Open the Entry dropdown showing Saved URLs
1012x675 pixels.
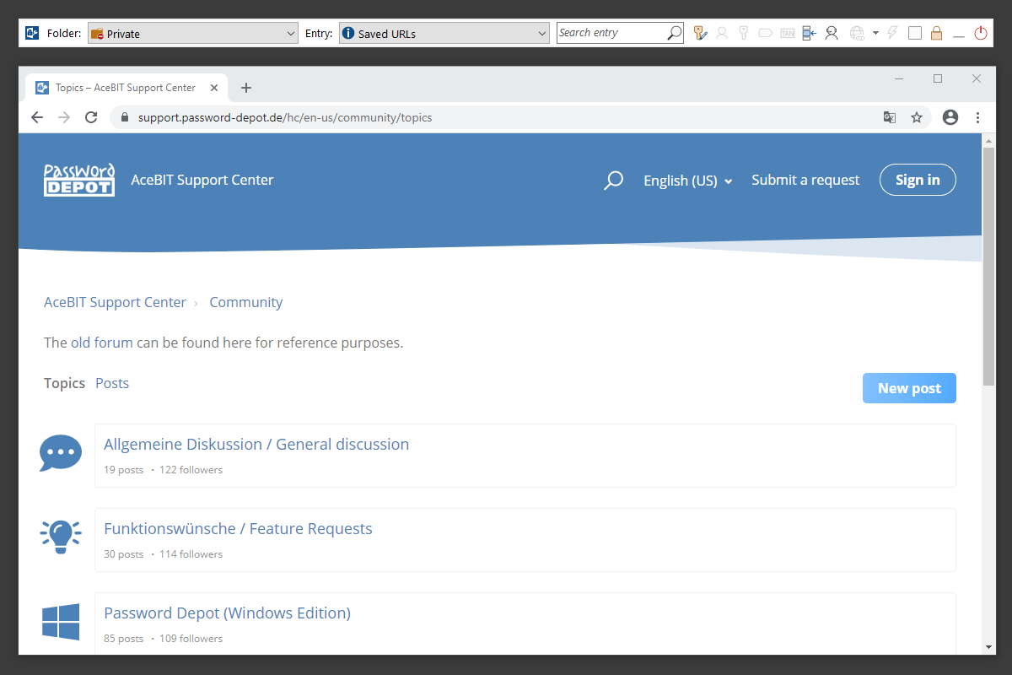coord(444,34)
